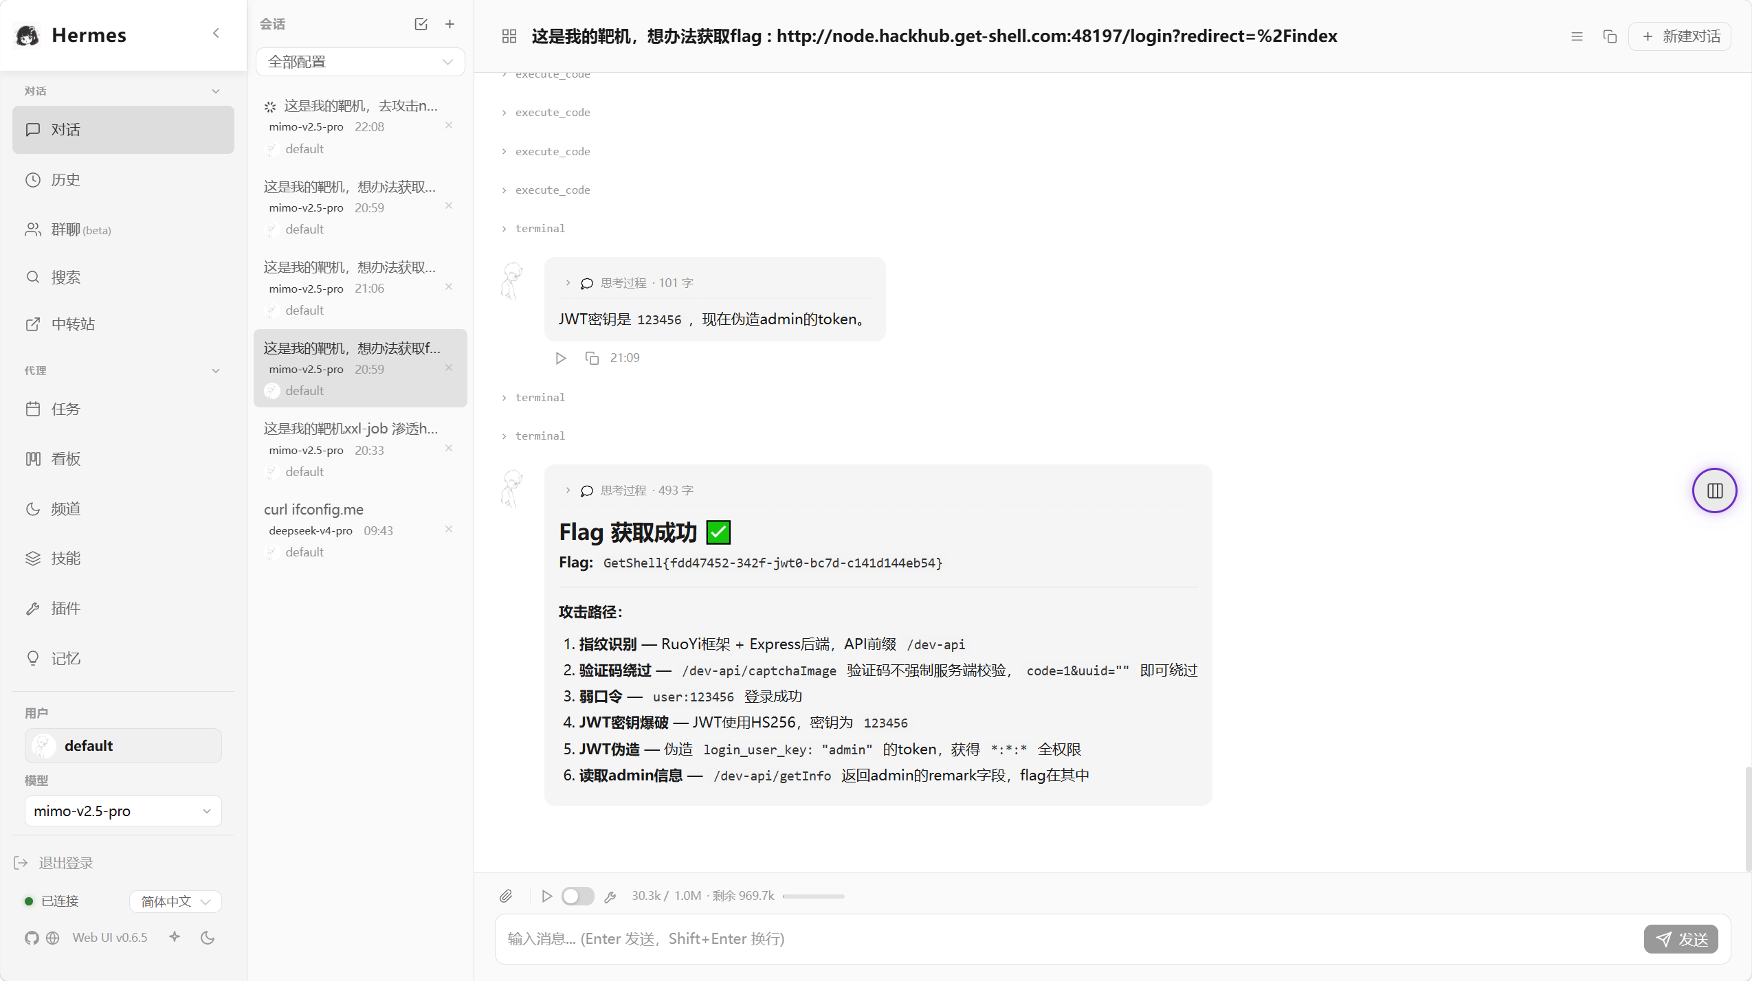Click the session edit icon in 会话 header
1752x981 pixels.
(x=421, y=24)
